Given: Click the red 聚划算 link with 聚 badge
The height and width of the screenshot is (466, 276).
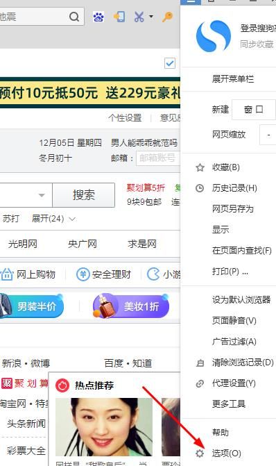Looking at the screenshot, I should click(x=25, y=383).
